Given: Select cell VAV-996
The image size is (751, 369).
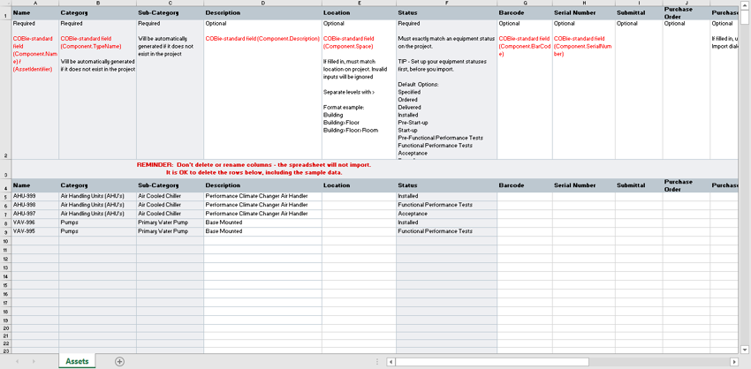Looking at the screenshot, I should pos(35,222).
